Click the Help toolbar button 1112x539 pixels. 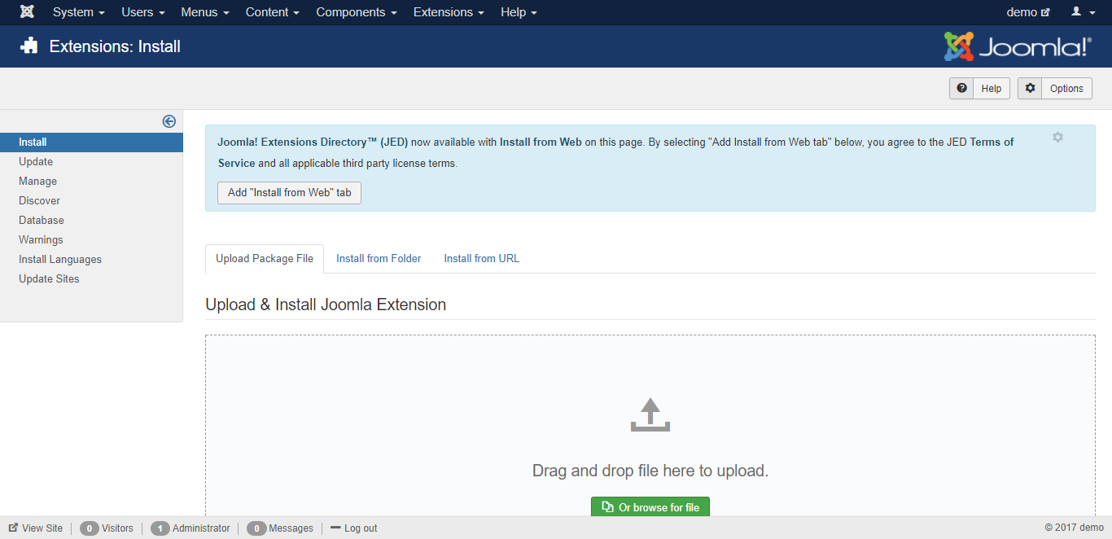point(979,89)
